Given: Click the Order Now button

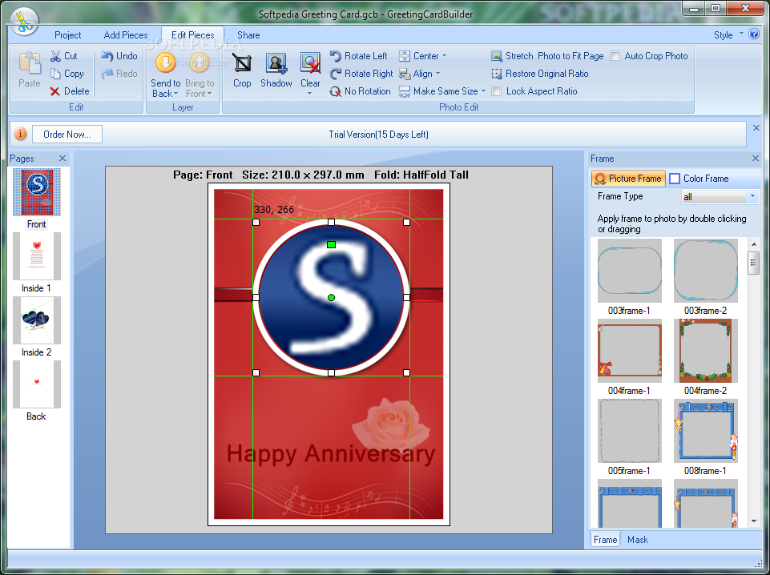Looking at the screenshot, I should coord(67,134).
